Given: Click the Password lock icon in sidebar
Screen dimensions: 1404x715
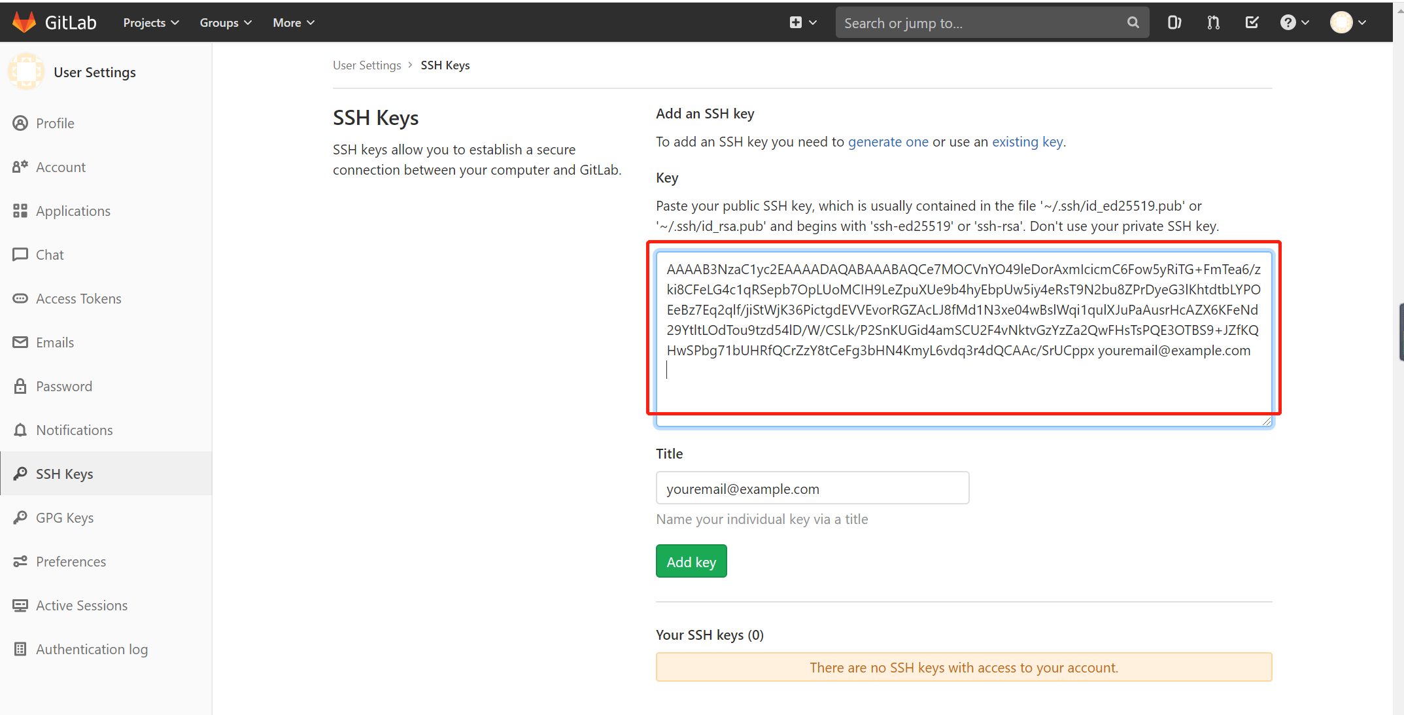Looking at the screenshot, I should [20, 386].
